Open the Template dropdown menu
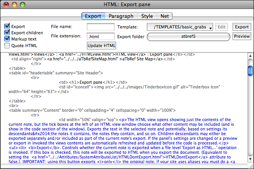 (x=180, y=27)
